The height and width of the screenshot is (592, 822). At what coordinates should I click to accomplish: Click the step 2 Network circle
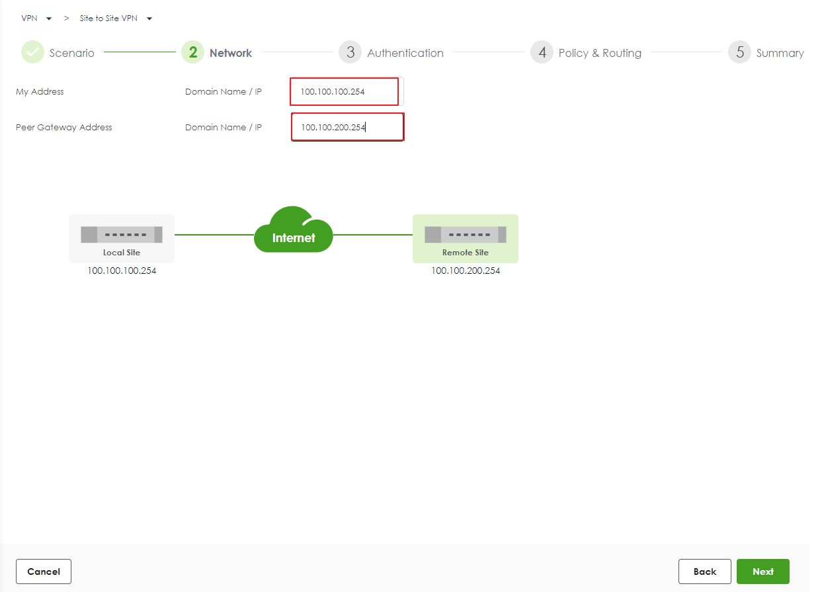[x=192, y=52]
